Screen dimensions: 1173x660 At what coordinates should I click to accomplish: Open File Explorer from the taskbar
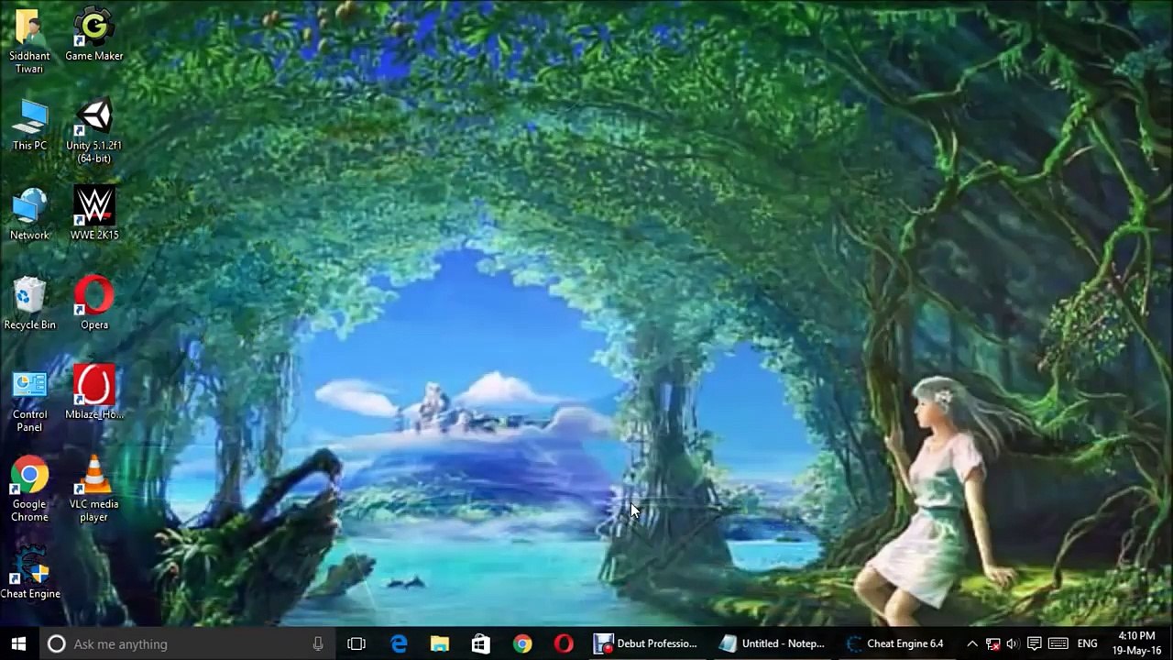[x=440, y=643]
